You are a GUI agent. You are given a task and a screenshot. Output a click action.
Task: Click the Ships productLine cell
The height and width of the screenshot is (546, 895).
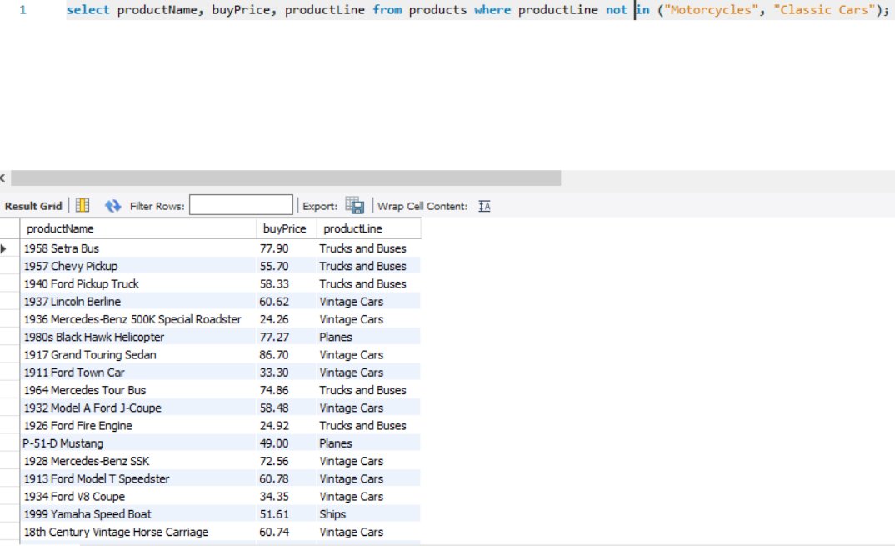(368, 514)
